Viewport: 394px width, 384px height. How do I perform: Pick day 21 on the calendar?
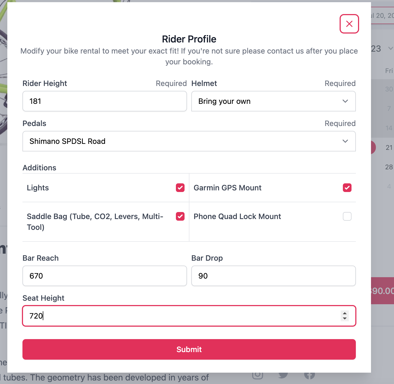(x=389, y=148)
